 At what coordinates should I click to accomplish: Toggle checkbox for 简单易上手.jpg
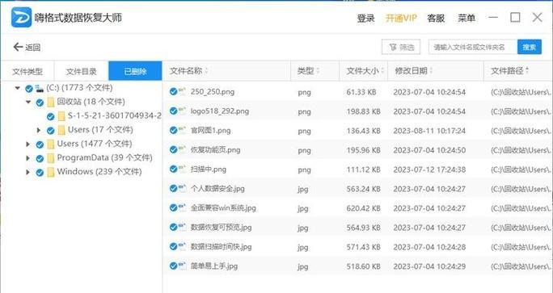(173, 266)
